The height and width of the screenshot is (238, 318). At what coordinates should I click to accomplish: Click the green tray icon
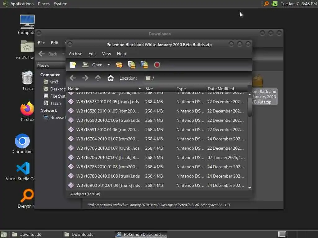click(x=275, y=4)
